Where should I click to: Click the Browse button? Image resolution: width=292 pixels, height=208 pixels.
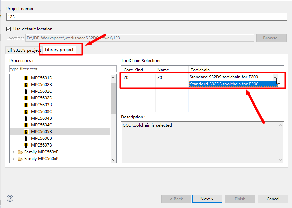tap(272, 38)
